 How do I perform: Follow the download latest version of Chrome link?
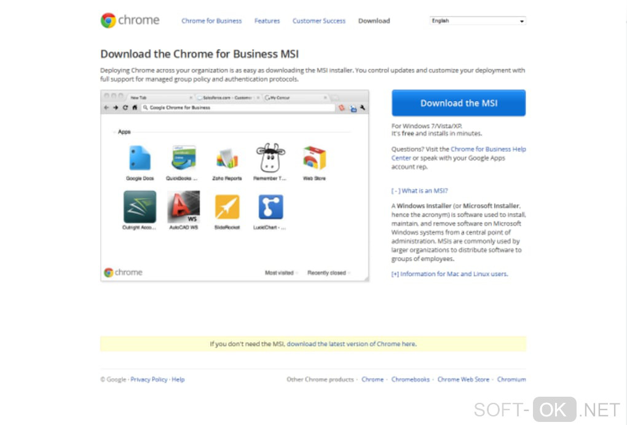point(352,344)
